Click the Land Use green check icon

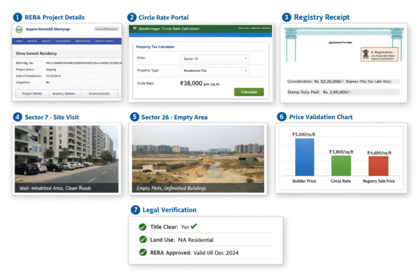pyautogui.click(x=143, y=240)
